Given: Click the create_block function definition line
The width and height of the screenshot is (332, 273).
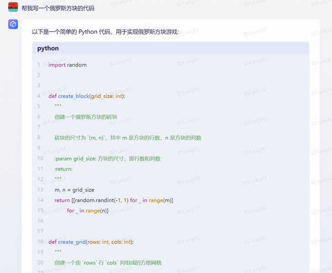Looking at the screenshot, I should (87, 96).
